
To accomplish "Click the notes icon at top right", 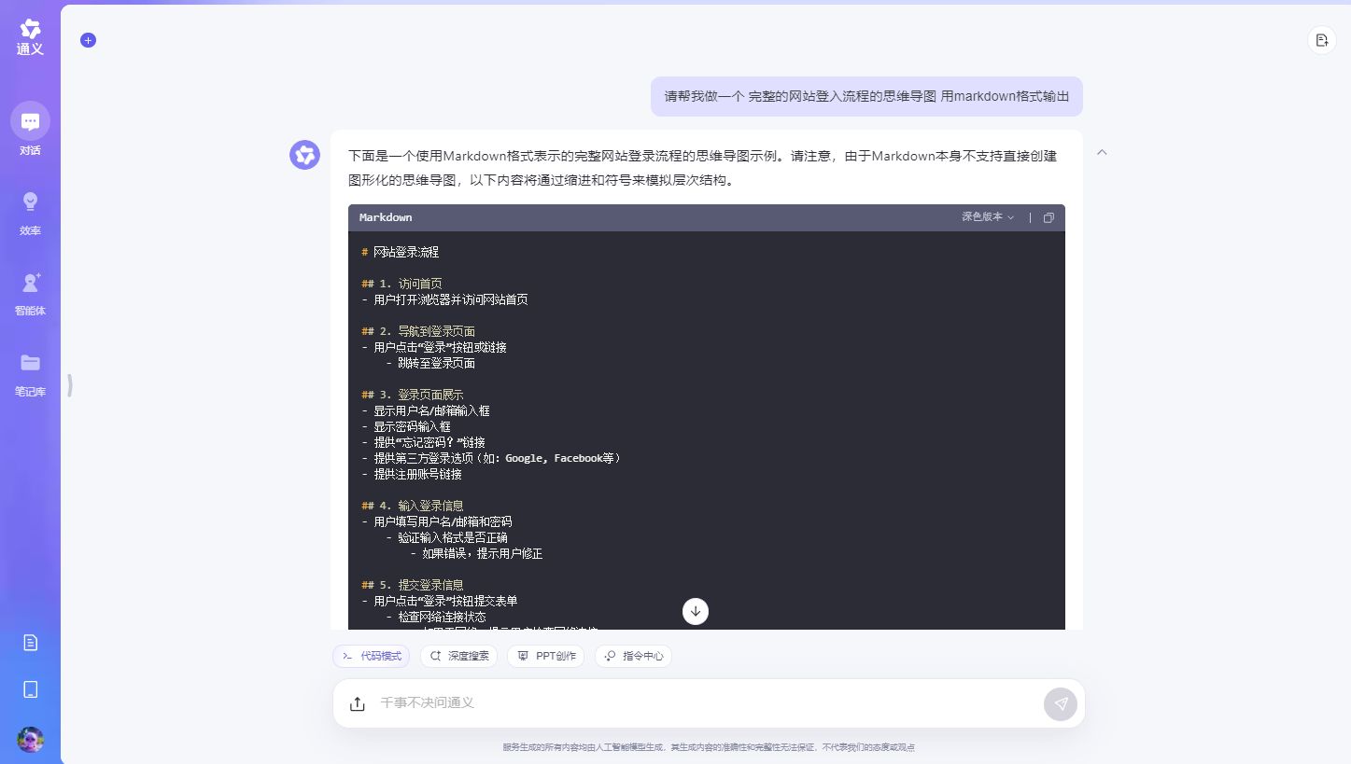I will click(1321, 40).
